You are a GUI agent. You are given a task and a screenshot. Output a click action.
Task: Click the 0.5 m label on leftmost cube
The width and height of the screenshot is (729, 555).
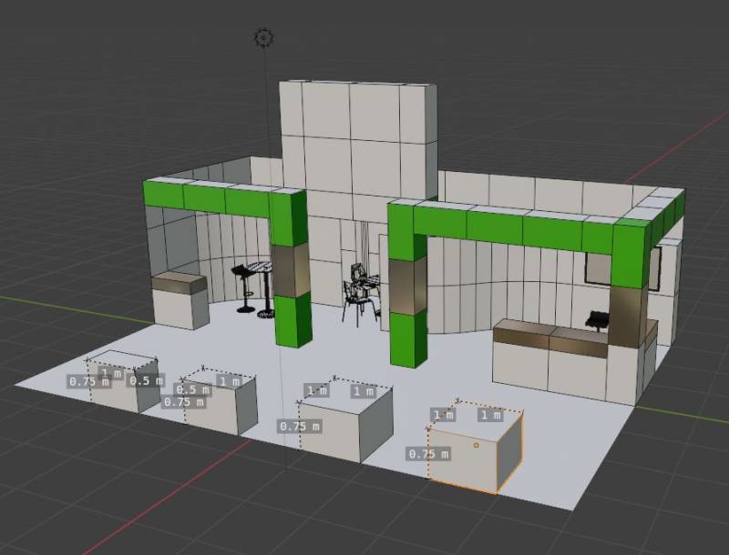[x=145, y=380]
